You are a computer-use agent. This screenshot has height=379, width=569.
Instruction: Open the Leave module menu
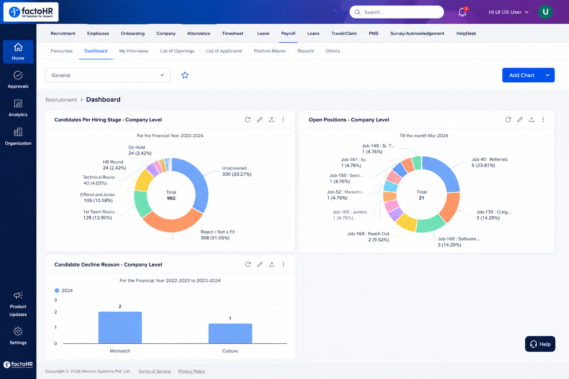[263, 33]
